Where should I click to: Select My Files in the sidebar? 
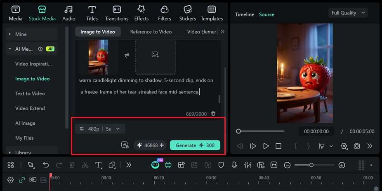(x=24, y=138)
